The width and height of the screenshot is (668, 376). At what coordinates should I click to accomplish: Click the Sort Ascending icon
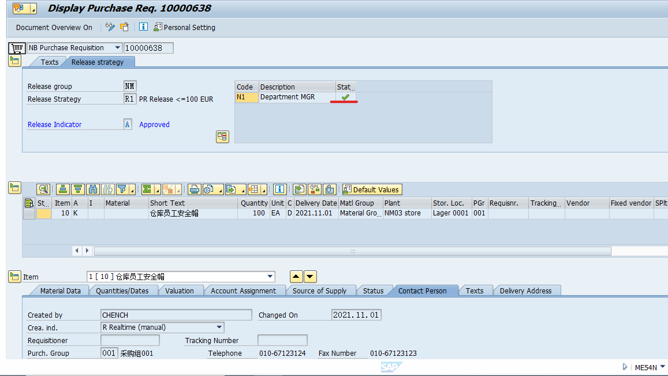[x=62, y=189]
